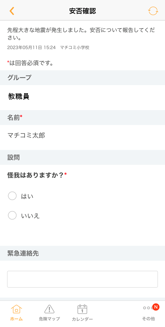Open the Home house icon

[16, 309]
